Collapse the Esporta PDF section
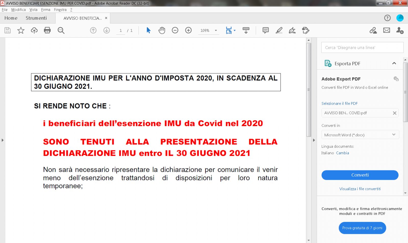 (x=394, y=63)
